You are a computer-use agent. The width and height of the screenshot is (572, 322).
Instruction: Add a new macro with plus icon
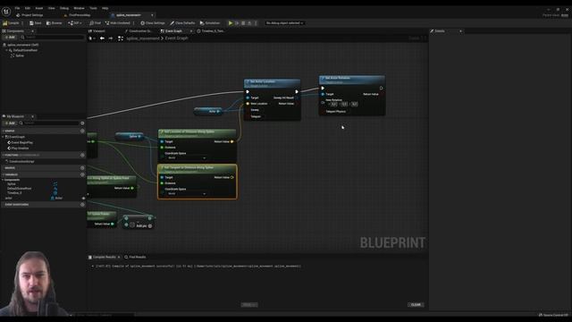point(82,168)
